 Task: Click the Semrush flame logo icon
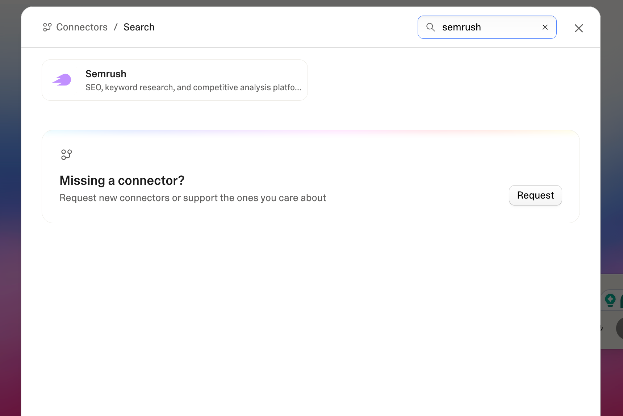pyautogui.click(x=62, y=80)
